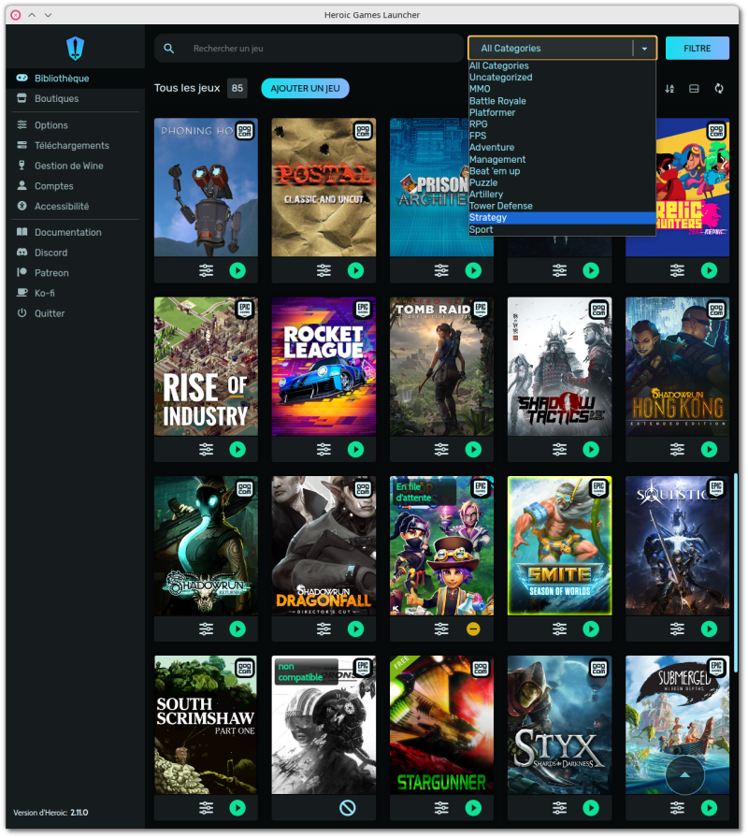748x838 pixels.
Task: Open Rocket League cover thumbnail
Action: click(x=324, y=367)
